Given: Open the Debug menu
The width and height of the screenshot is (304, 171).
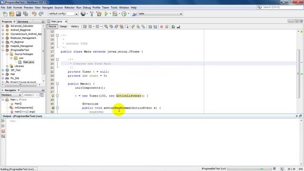Looking at the screenshot, I should (86, 8).
